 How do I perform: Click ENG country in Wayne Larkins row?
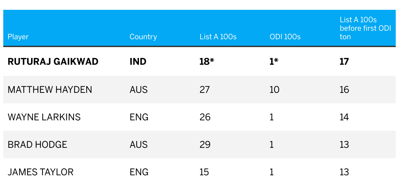click(139, 117)
